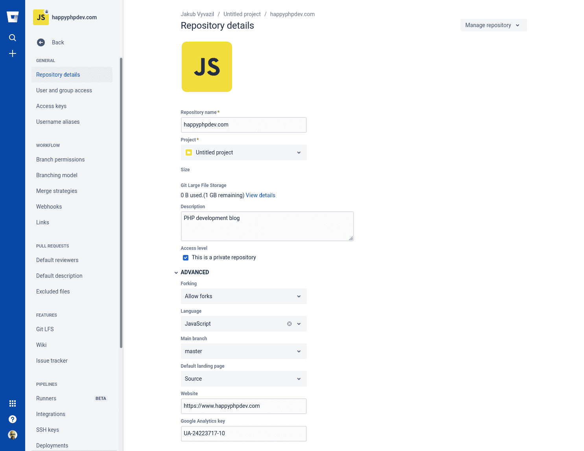Image resolution: width=584 pixels, height=451 pixels.
Task: Uncheck 'This is a private repository'
Action: (185, 257)
